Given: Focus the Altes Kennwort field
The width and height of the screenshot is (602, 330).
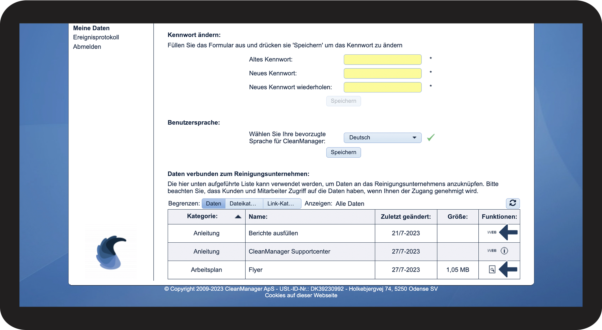Looking at the screenshot, I should tap(382, 59).
